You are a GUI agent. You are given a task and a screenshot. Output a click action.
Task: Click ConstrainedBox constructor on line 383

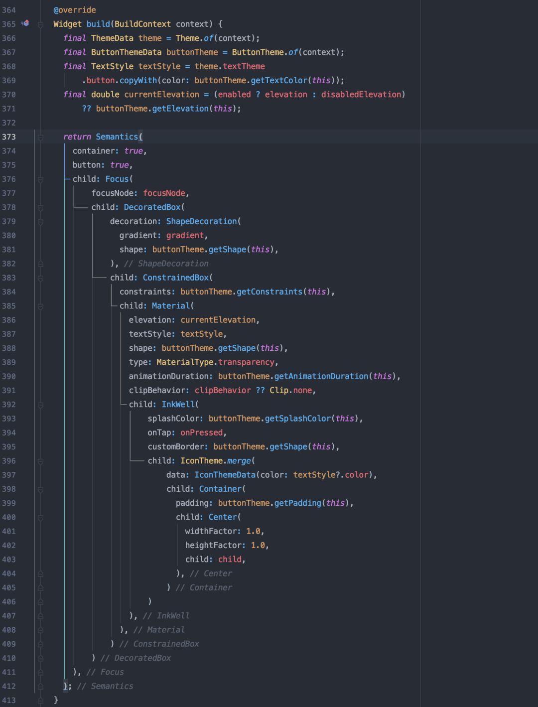pyautogui.click(x=175, y=278)
